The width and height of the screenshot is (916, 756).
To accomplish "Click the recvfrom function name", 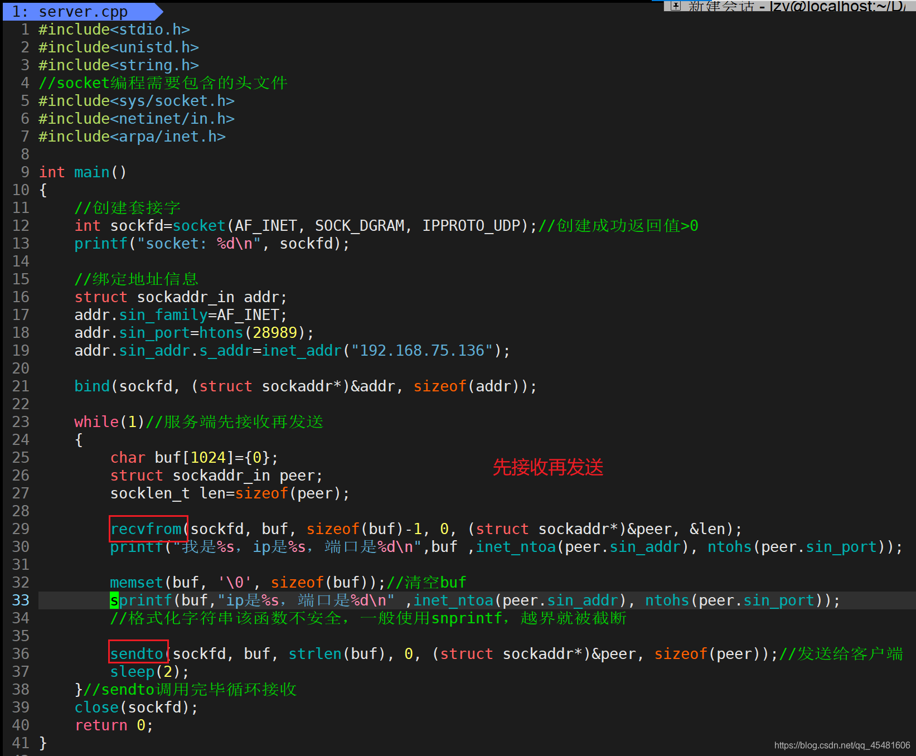I will pos(146,529).
